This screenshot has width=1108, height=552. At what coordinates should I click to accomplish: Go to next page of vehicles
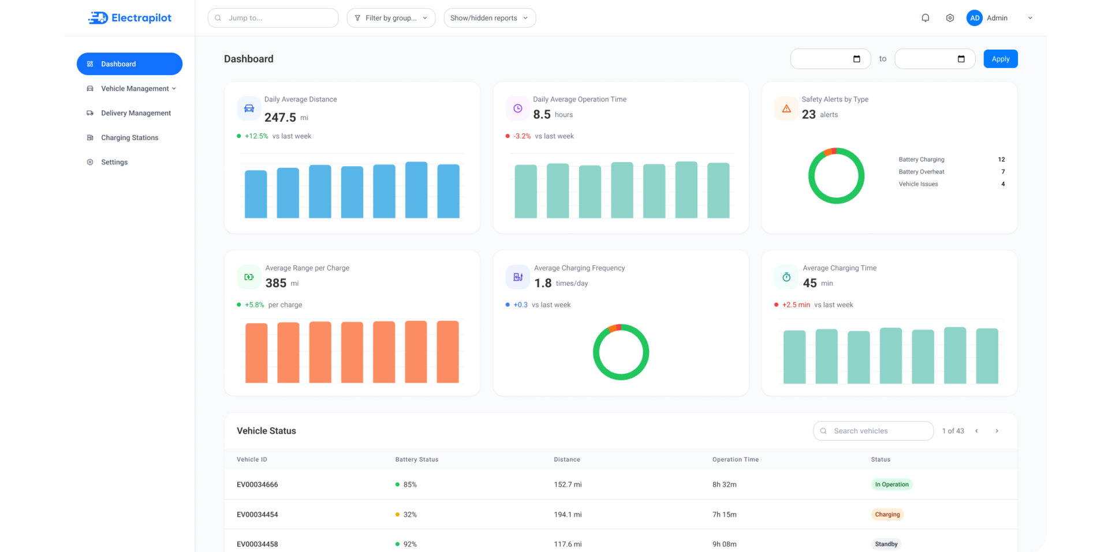(997, 431)
